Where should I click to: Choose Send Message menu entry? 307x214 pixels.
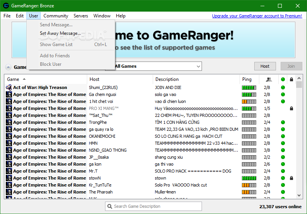click(x=71, y=25)
